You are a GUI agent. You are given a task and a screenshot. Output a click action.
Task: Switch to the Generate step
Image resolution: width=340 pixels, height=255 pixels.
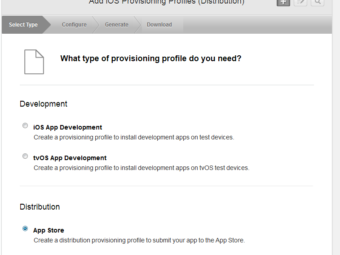(x=117, y=25)
